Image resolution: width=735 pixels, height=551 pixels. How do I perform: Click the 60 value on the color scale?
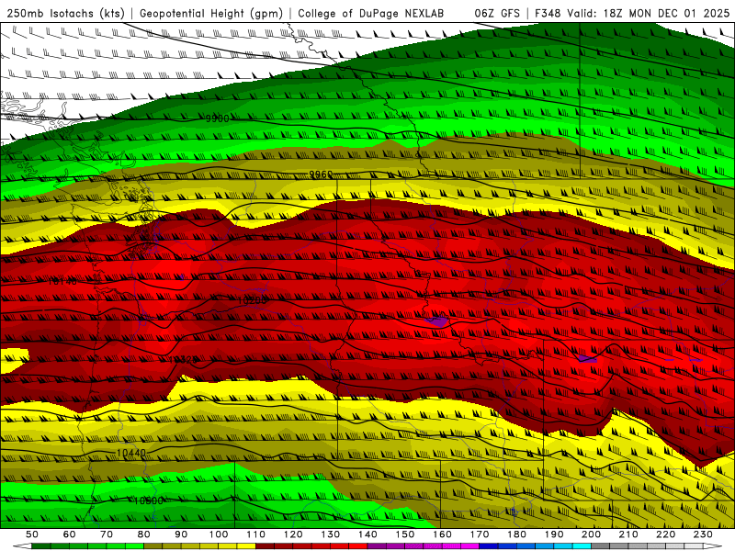click(x=69, y=534)
